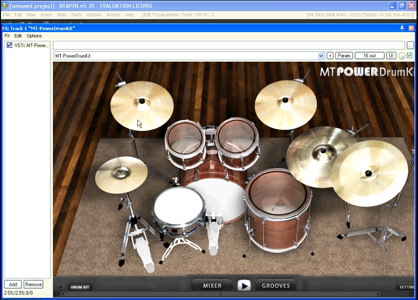This screenshot has width=418, height=300.
Task: Hit the hi-hat cymbal
Action: (x=121, y=175)
